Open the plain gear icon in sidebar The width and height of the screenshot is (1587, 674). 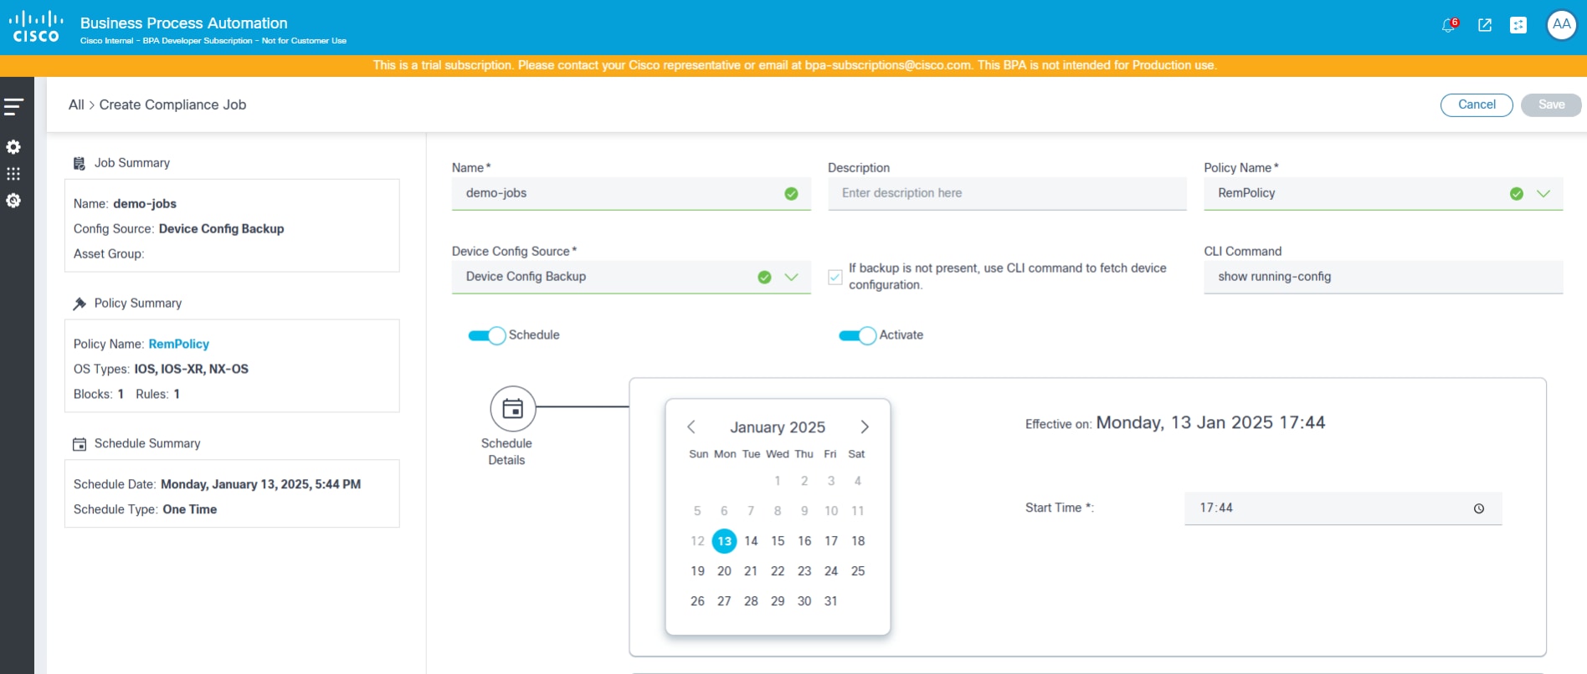[13, 147]
